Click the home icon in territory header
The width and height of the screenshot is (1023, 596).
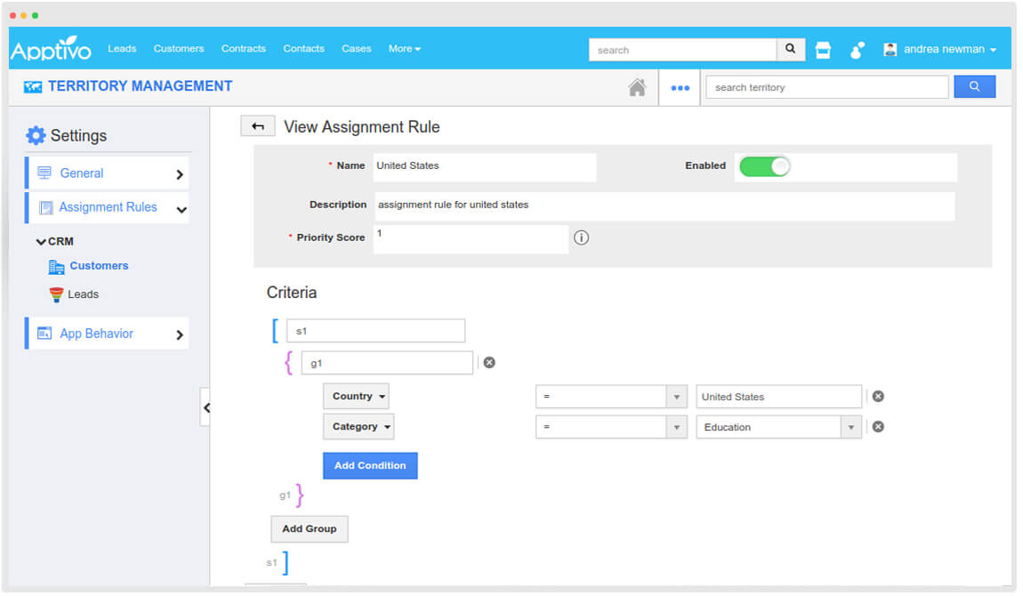pos(637,87)
